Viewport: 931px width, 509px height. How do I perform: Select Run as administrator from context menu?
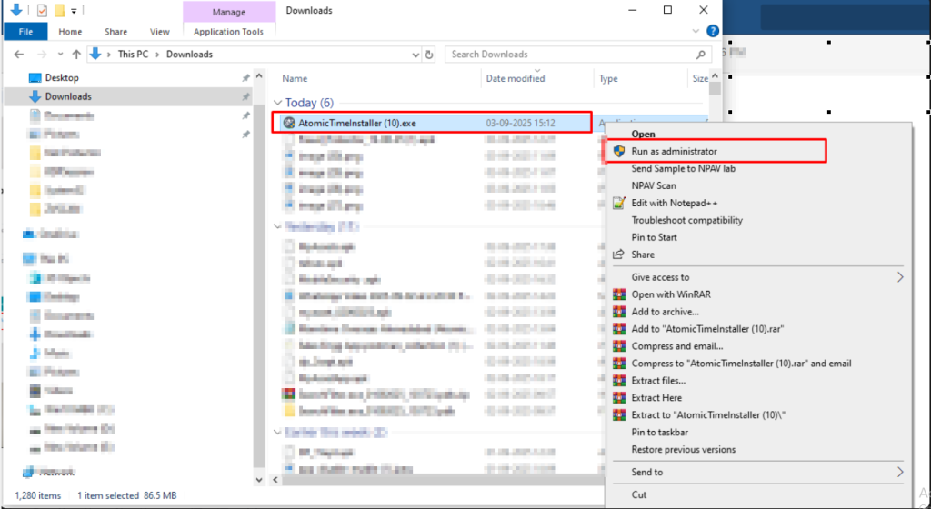click(x=674, y=151)
